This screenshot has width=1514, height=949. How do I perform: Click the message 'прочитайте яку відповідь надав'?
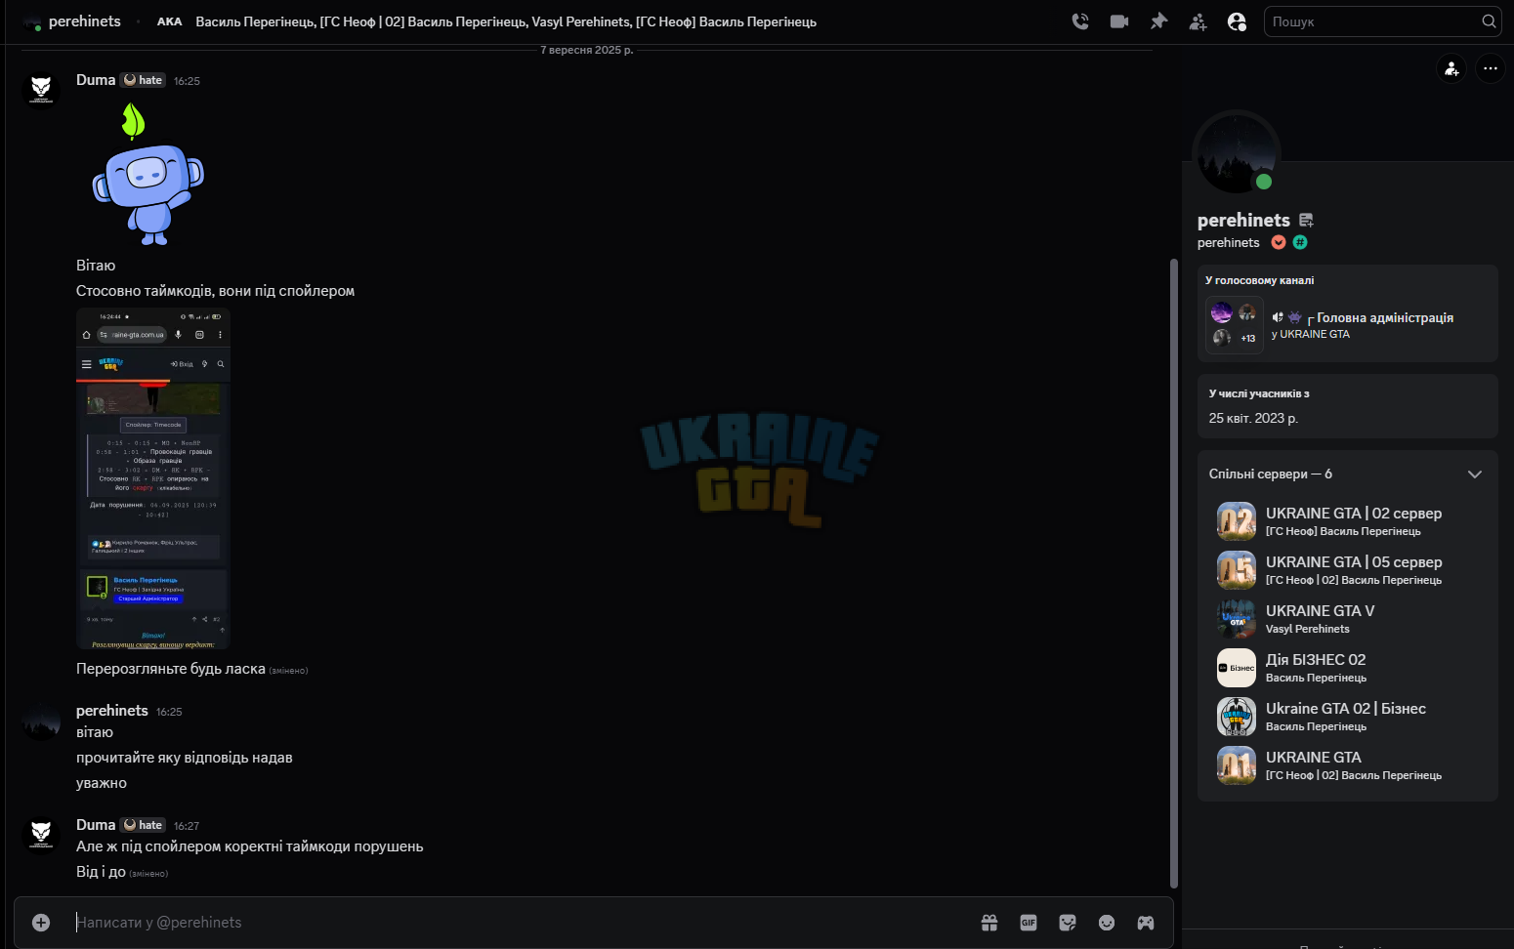point(185,758)
